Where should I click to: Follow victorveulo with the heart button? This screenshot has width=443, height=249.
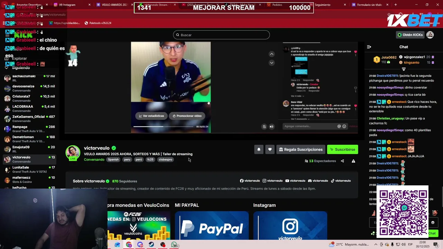pos(270,149)
